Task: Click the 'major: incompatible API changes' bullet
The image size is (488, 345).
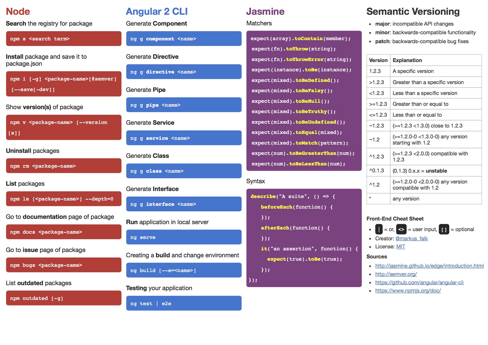Action: coord(414,24)
